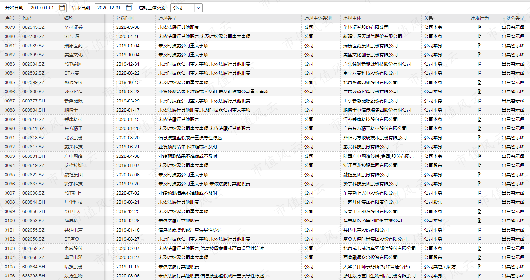Open violation document for 露笑科技 row
This screenshot has height=280, width=530.
[479, 147]
